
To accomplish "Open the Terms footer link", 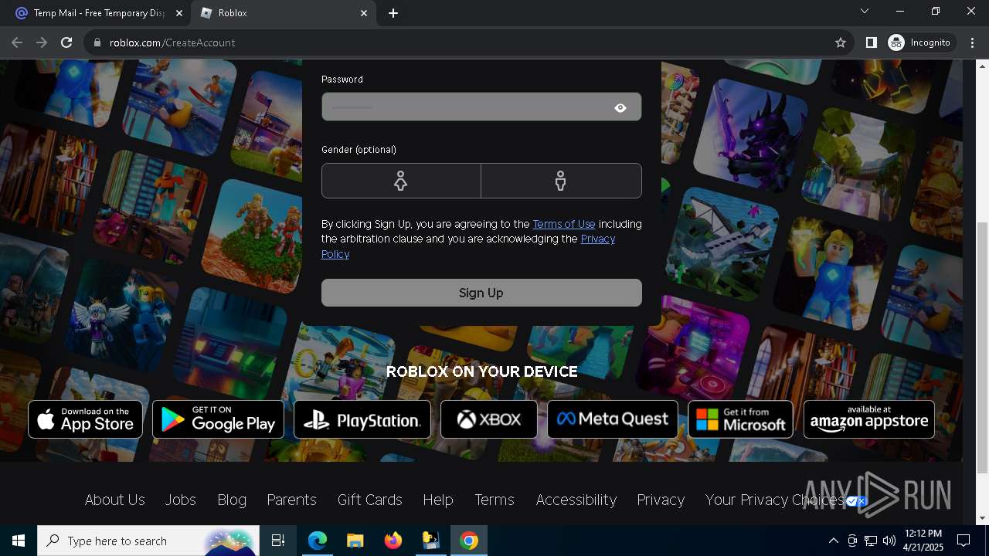I will click(494, 500).
